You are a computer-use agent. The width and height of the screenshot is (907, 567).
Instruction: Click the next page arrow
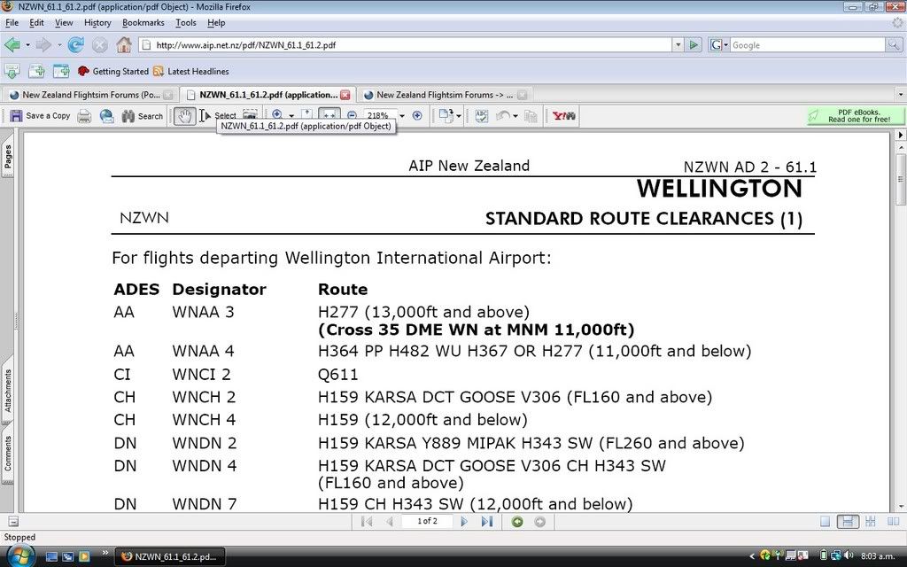pos(464,522)
